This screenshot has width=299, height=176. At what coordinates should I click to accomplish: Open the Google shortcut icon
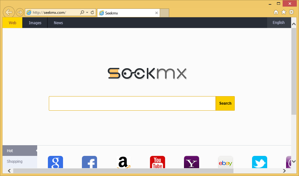[x=55, y=162]
